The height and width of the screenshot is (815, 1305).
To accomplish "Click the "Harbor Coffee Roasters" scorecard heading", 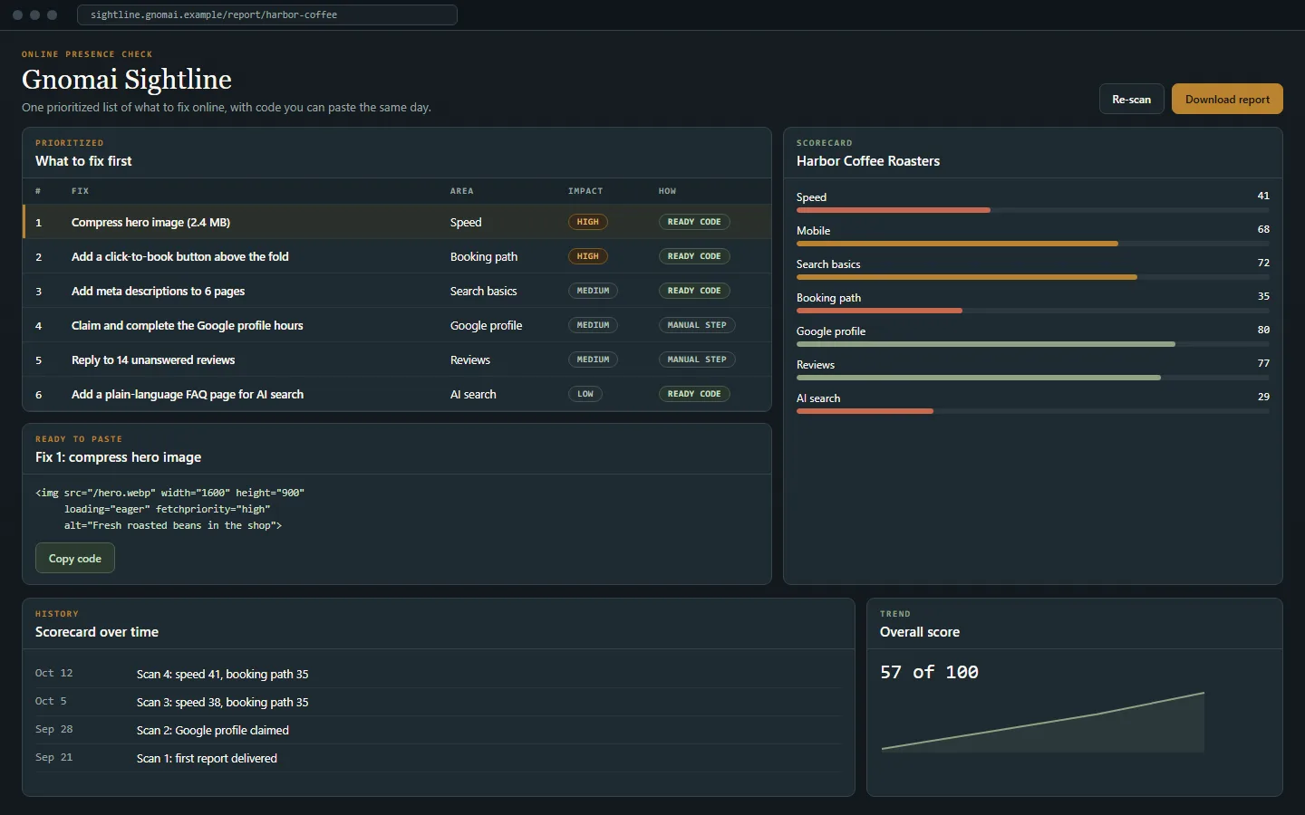I will (868, 161).
